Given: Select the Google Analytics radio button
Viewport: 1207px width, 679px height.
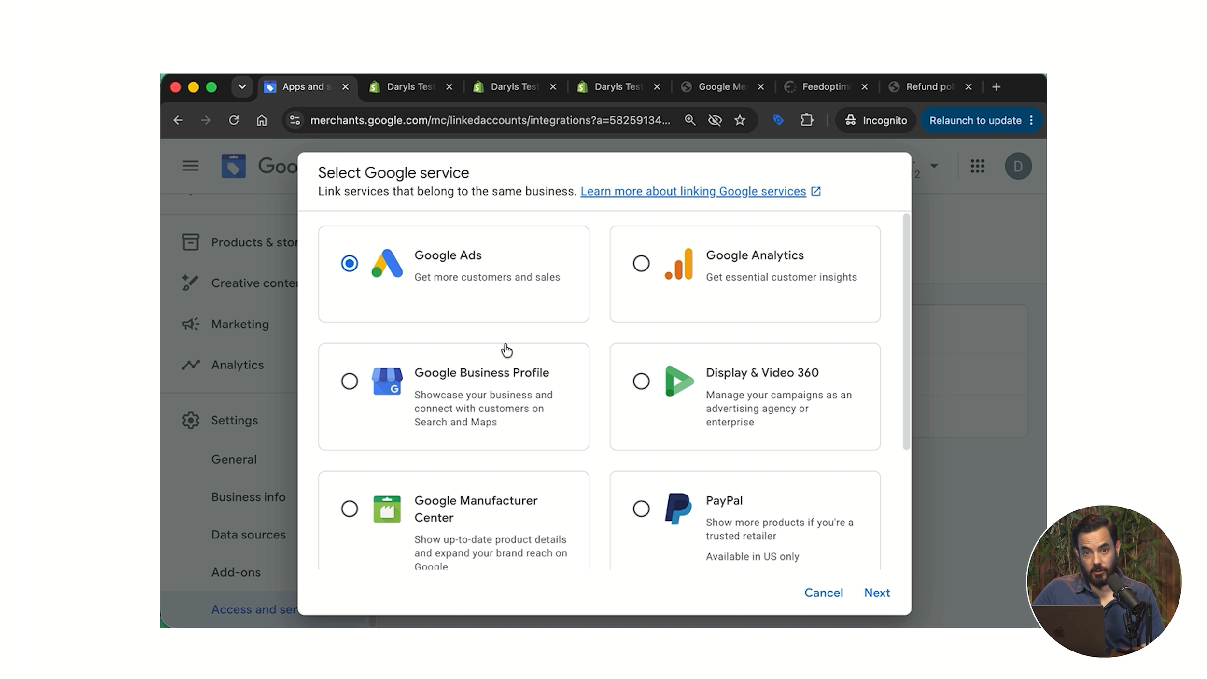Looking at the screenshot, I should (x=641, y=263).
